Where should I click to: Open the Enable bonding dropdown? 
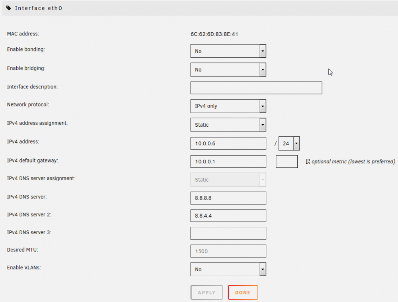coord(228,51)
